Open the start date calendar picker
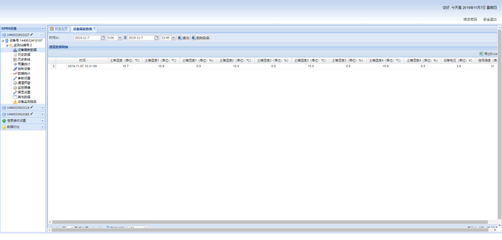 pos(103,38)
